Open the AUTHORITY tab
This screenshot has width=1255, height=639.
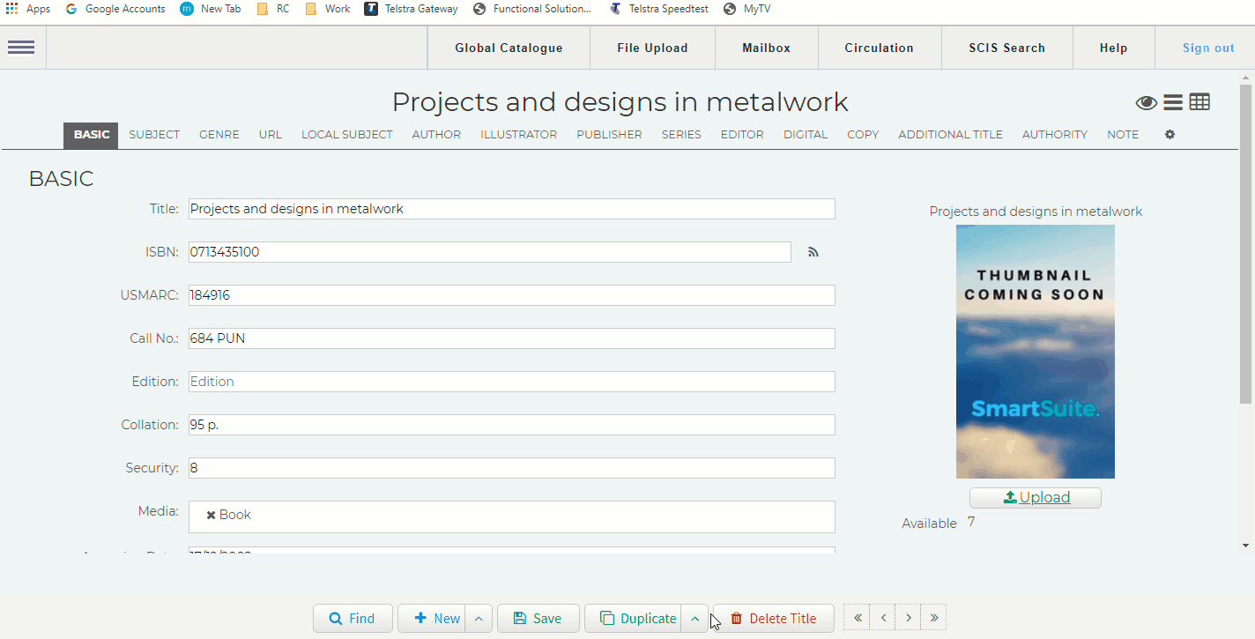tap(1055, 135)
